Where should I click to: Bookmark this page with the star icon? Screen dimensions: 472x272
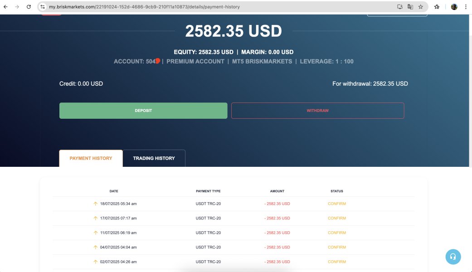[x=420, y=7]
